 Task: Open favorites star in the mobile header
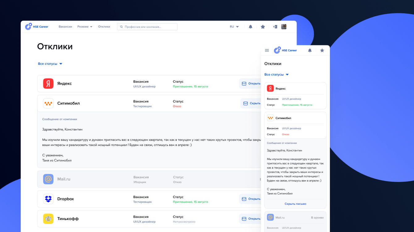coord(322,50)
